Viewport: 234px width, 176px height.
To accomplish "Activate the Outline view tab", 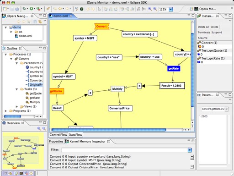I will (12, 49).
